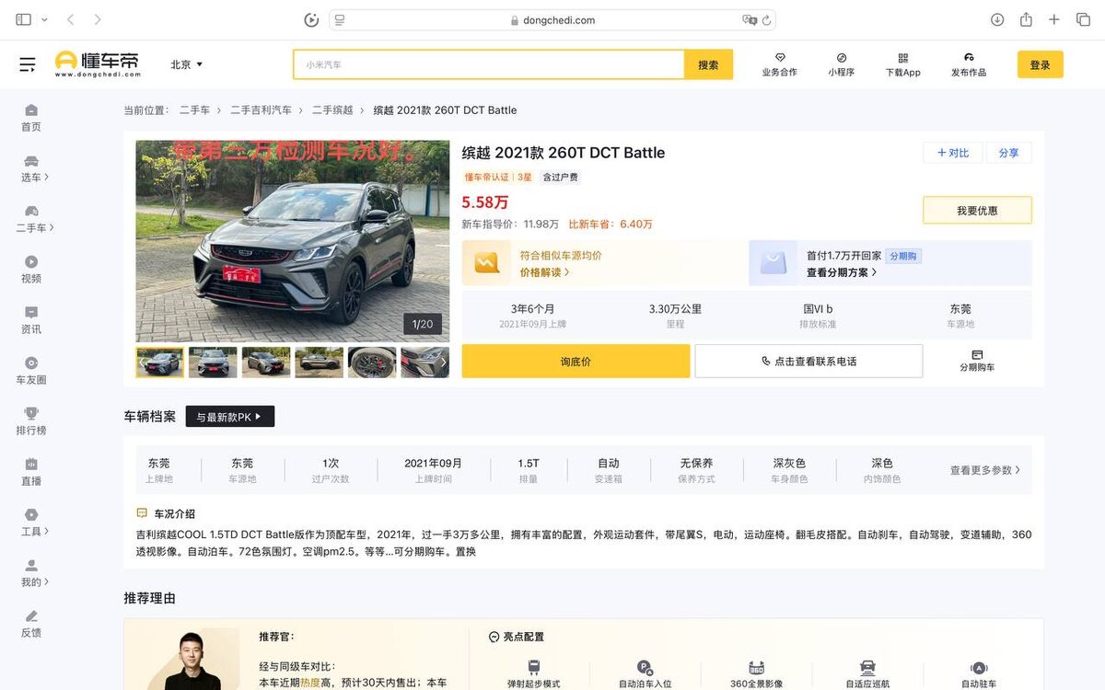Select the fourth gallery thumbnail
This screenshot has width=1105, height=690.
320,362
